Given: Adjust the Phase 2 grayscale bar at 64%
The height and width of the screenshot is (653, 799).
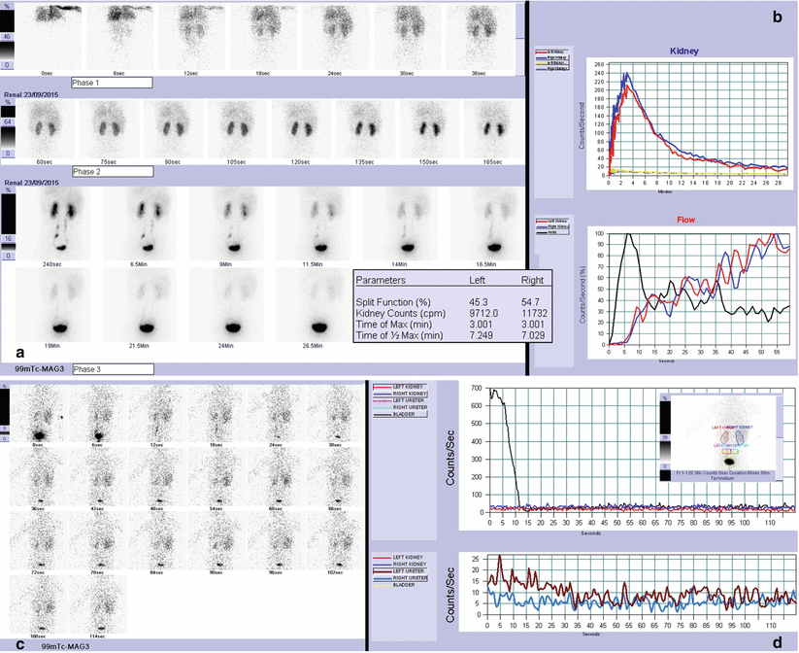Looking at the screenshot, I should (x=8, y=123).
